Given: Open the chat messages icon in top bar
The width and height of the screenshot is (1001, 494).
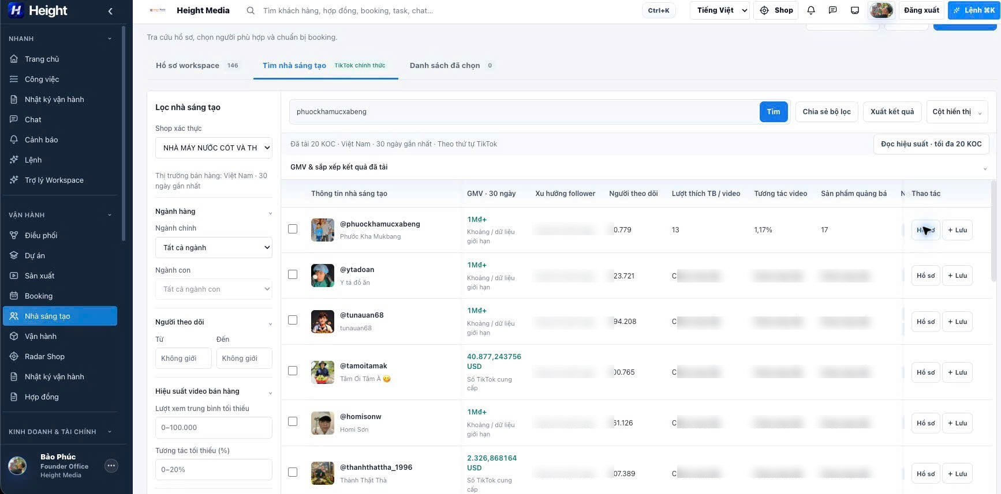Looking at the screenshot, I should (x=832, y=10).
